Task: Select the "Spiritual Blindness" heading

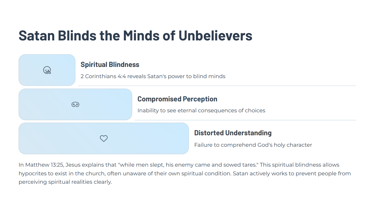Action: 110,65
